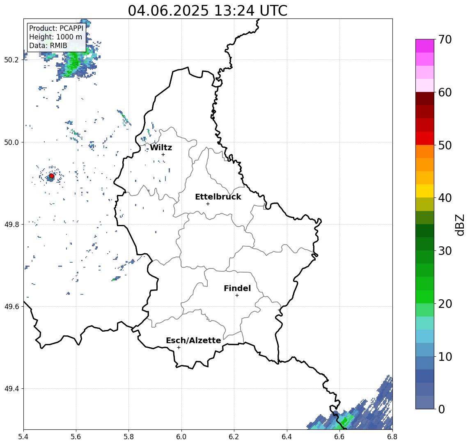
Task: Click the latitude tick label '50.2'
Action: tap(11, 60)
